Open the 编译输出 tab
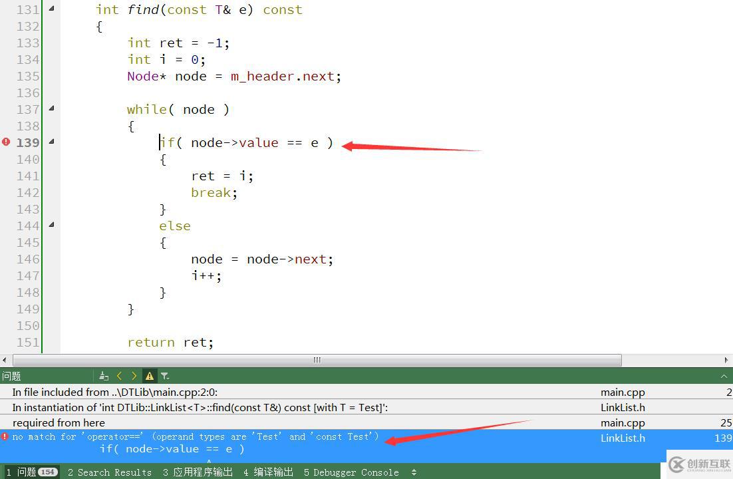The height and width of the screenshot is (479, 733). [268, 472]
